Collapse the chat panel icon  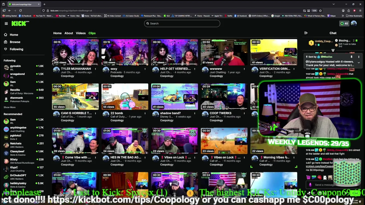coord(306,33)
